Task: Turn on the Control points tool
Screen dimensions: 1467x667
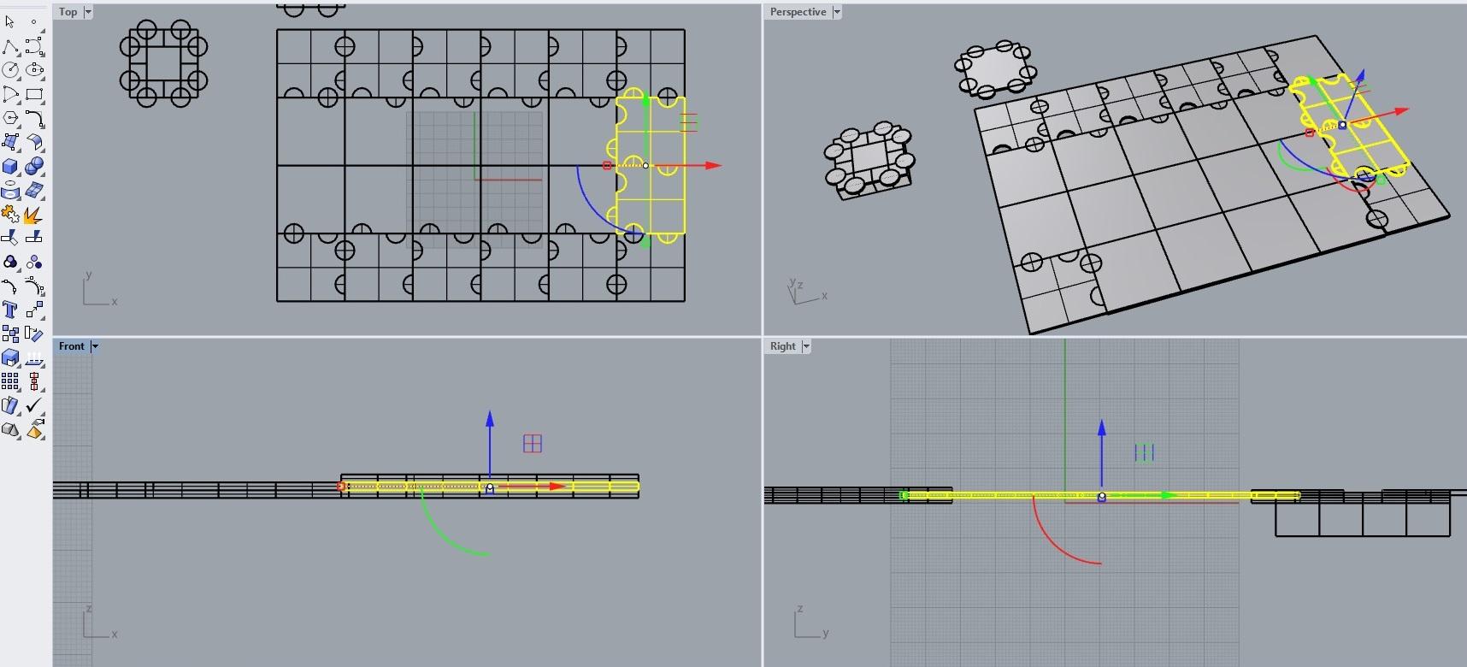Action: coord(10,286)
